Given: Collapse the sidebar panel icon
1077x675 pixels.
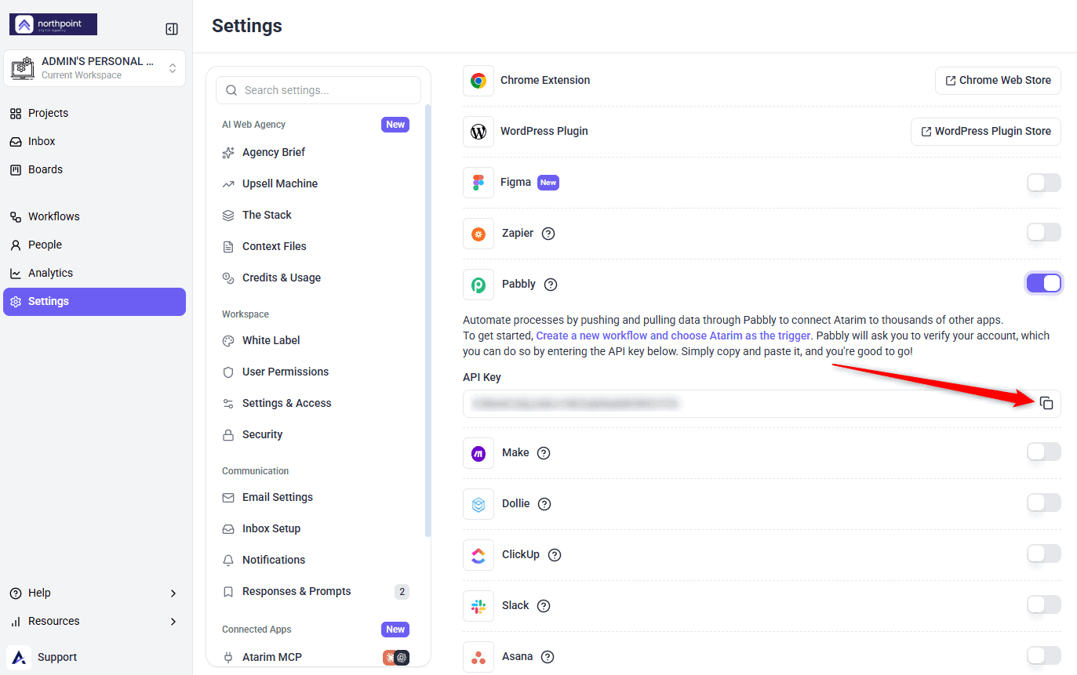Looking at the screenshot, I should coord(172,29).
